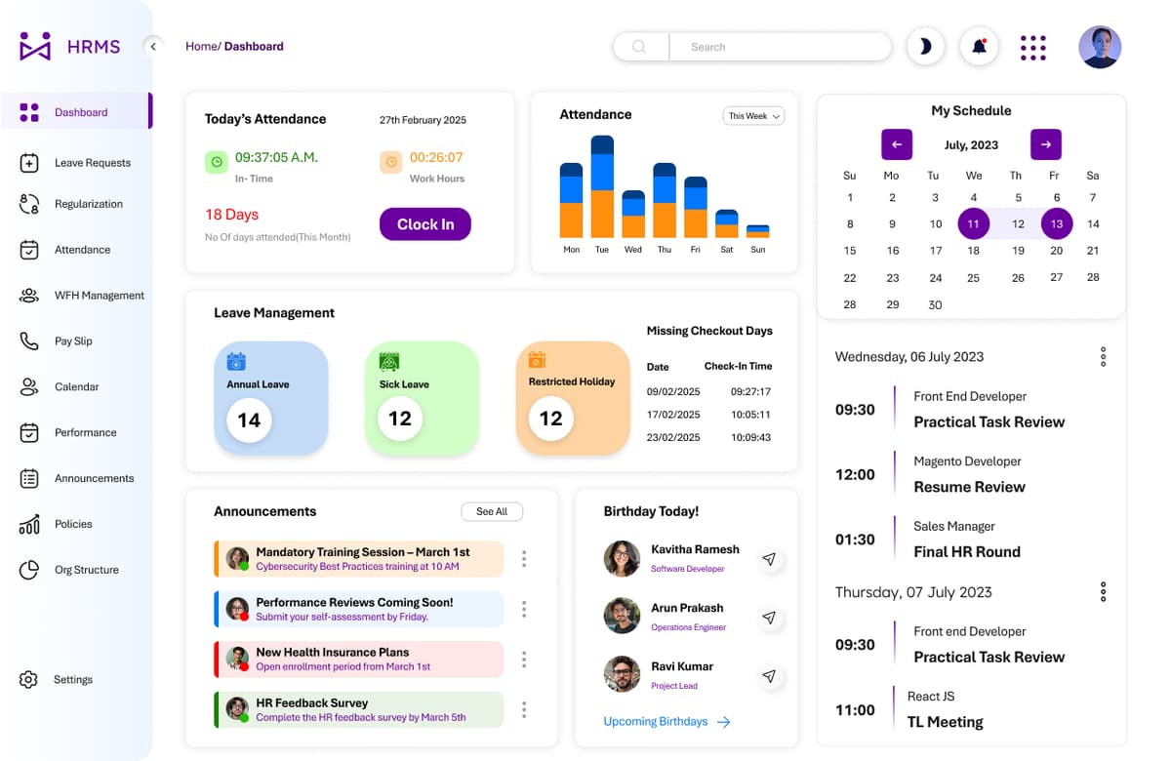Open kebab menu for Wednesday, 06 July schedule
1171x761 pixels.
pos(1103,356)
